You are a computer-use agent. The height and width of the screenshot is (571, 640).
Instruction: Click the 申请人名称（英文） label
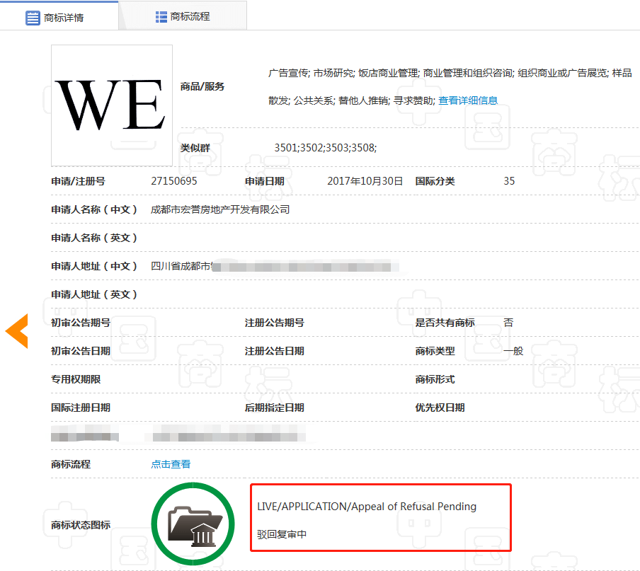click(x=94, y=238)
